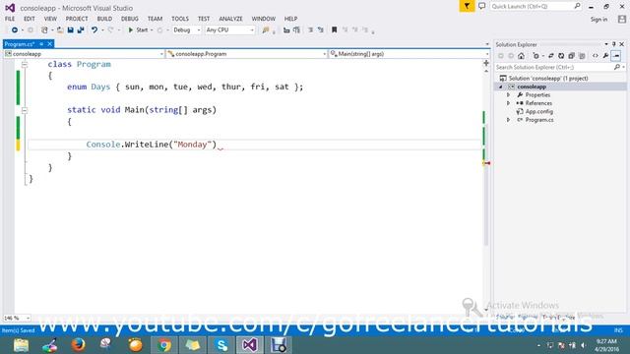Open Firefox from the taskbar
The image size is (630, 354).
click(78, 345)
